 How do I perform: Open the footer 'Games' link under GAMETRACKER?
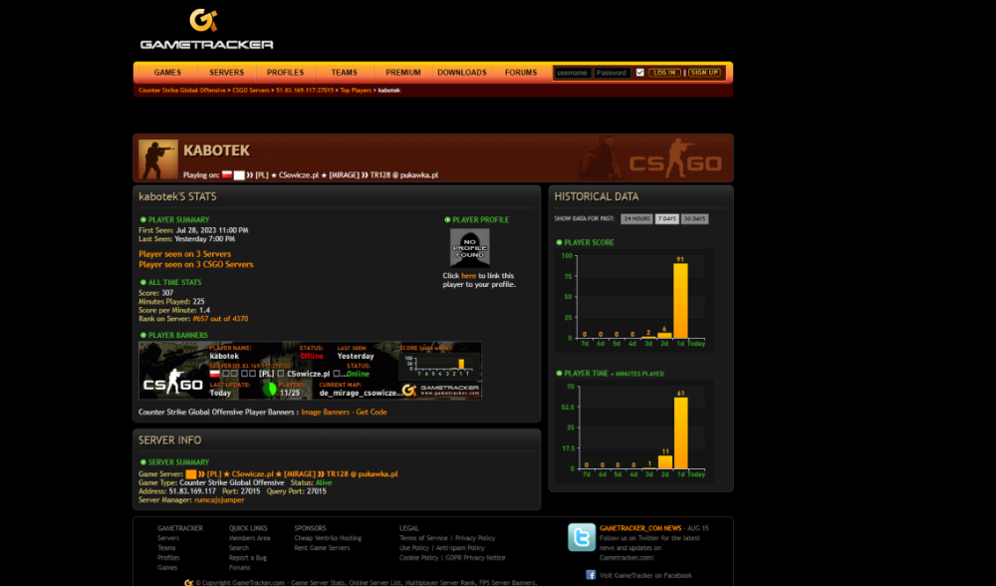click(167, 568)
